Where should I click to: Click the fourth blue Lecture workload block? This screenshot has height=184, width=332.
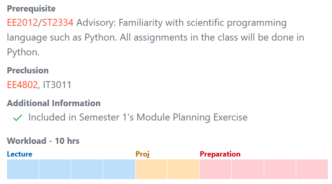[119, 169]
